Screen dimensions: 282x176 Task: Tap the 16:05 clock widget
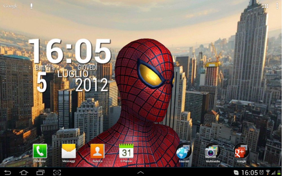click(x=70, y=51)
